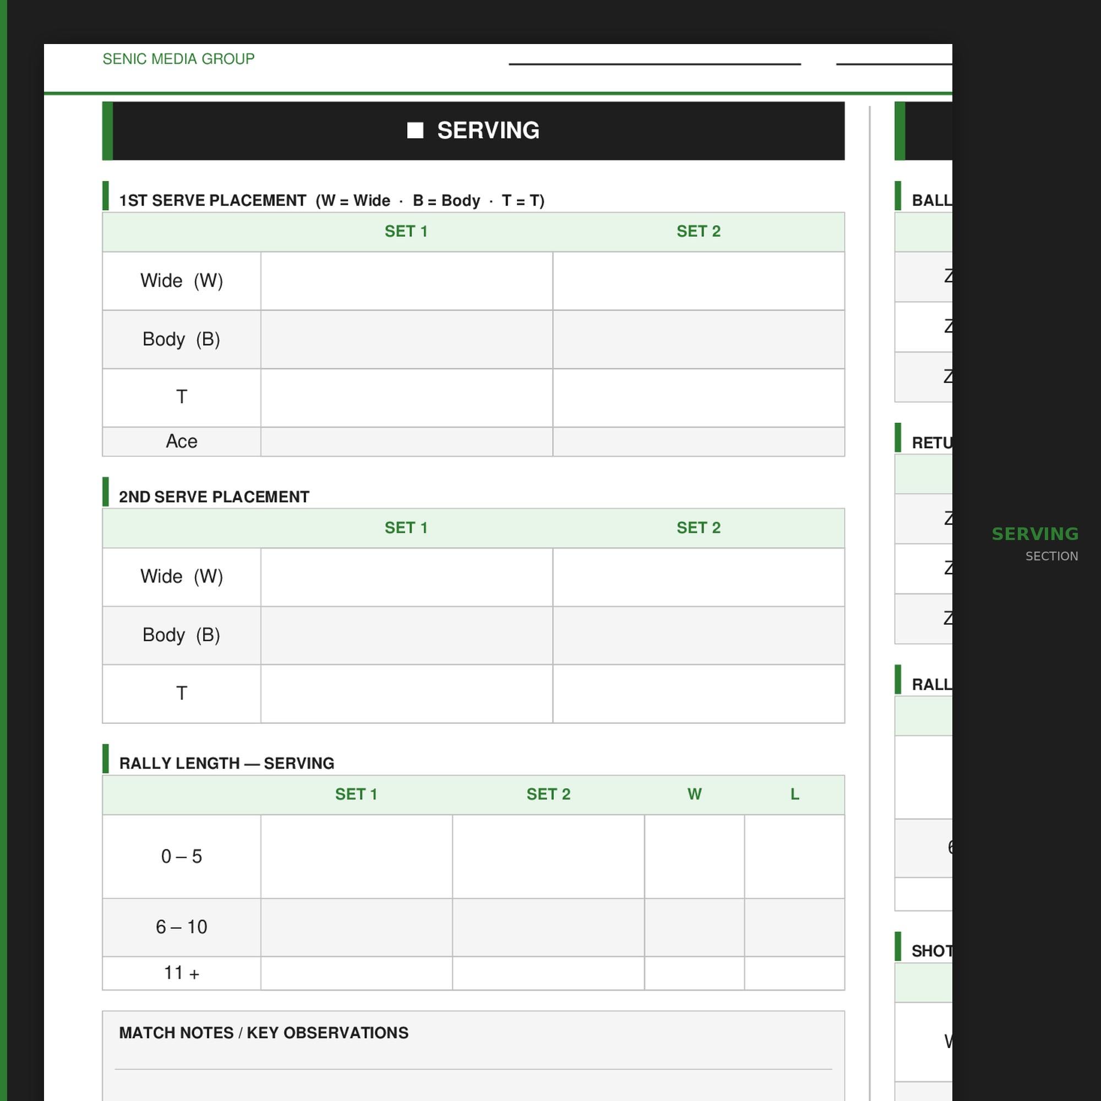This screenshot has width=1101, height=1101.
Task: Select the 0 – 5 rally length row label
Action: tap(182, 857)
